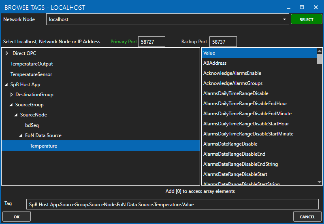Select AcknowledgeAlarmsGroups property
Screen dimensions: 324x224
[259, 83]
